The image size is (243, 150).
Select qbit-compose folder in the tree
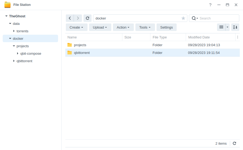[x=31, y=53]
